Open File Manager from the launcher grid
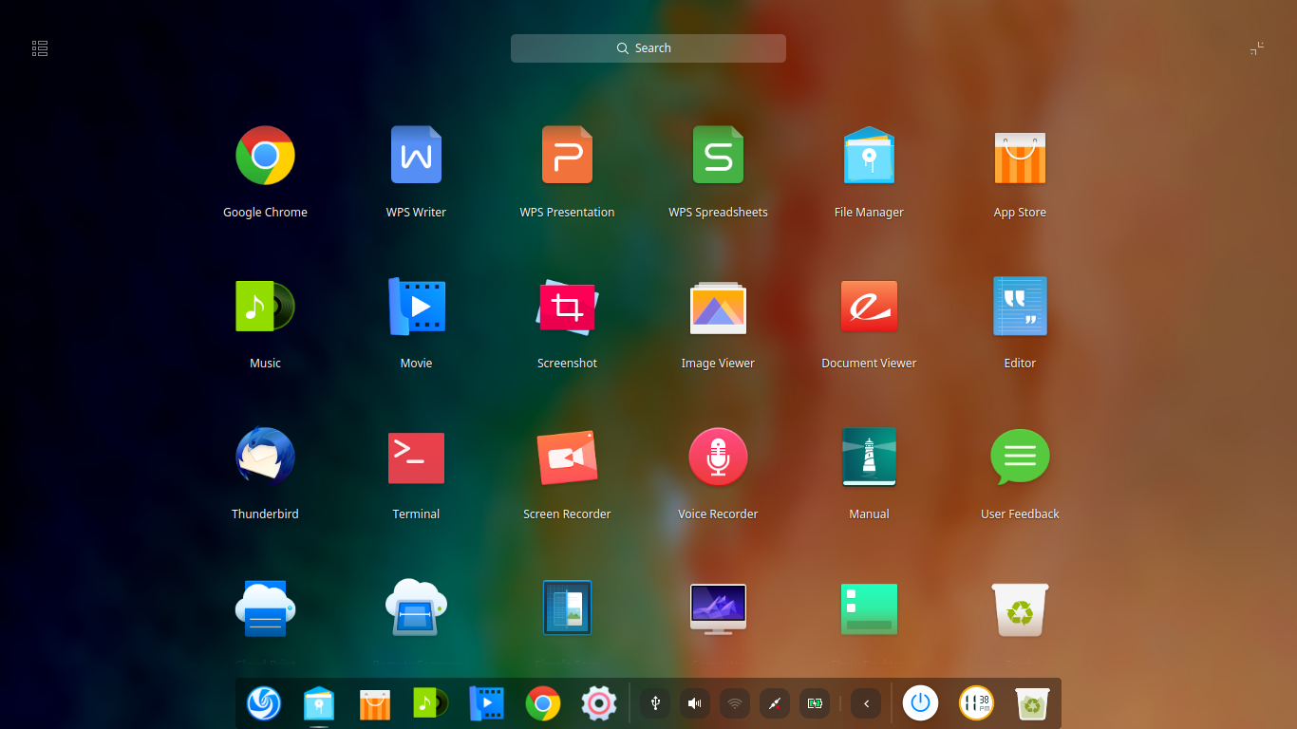Image resolution: width=1297 pixels, height=729 pixels. click(x=869, y=155)
